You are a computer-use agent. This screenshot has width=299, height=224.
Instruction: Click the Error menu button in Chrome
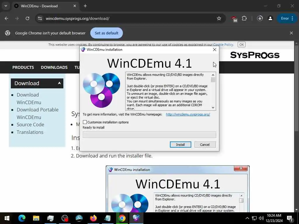coord(287,18)
